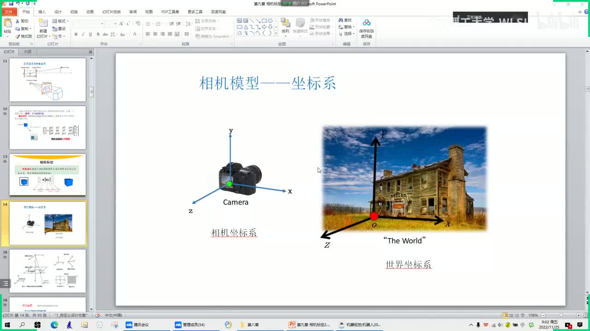
Task: Click the house photo on slide
Action: click(405, 178)
